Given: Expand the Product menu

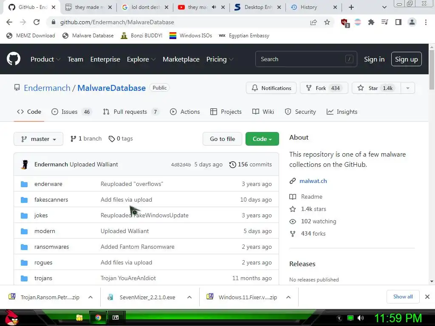Looking at the screenshot, I should coord(45,59).
